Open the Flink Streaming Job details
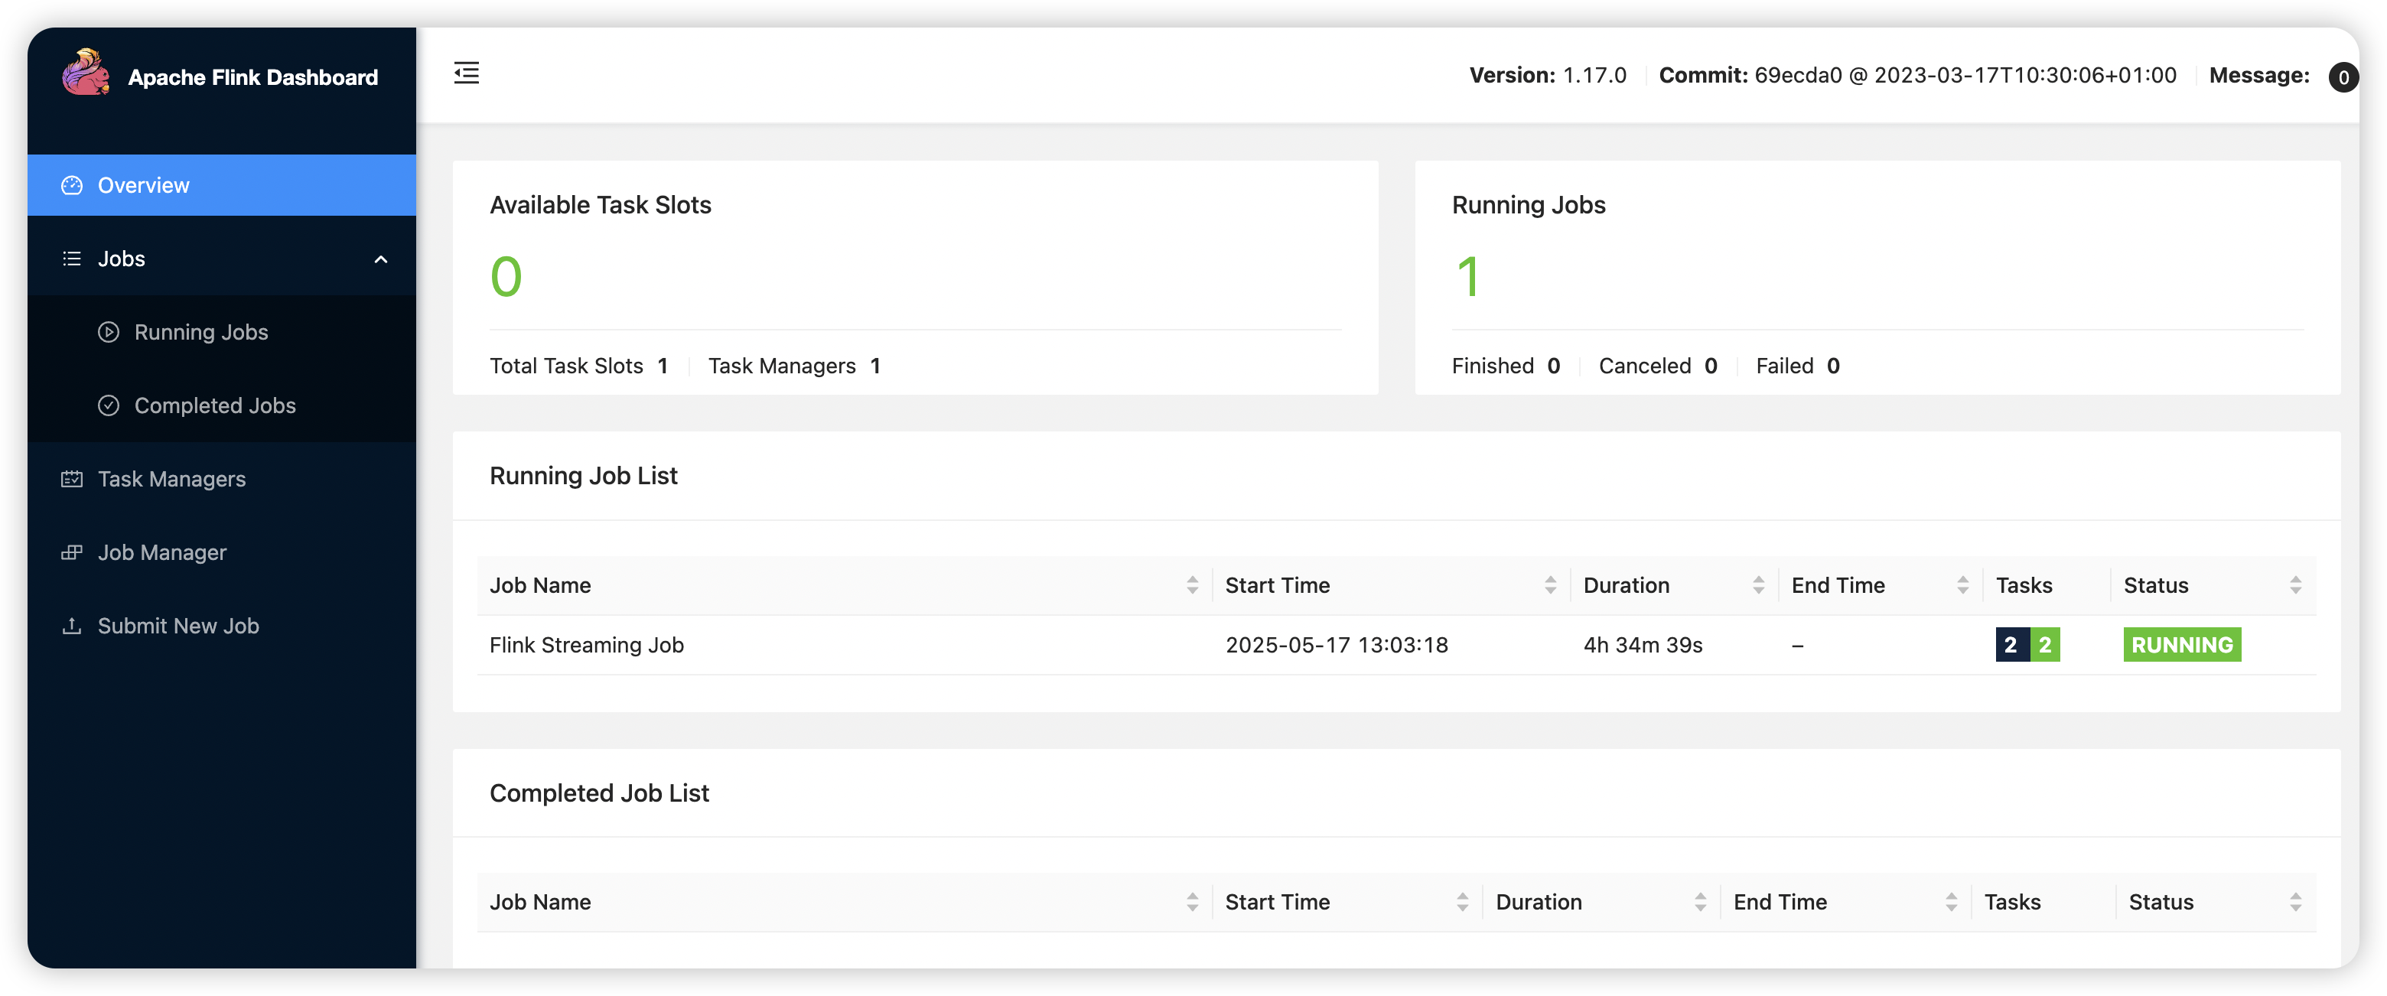The height and width of the screenshot is (996, 2387). (x=587, y=645)
